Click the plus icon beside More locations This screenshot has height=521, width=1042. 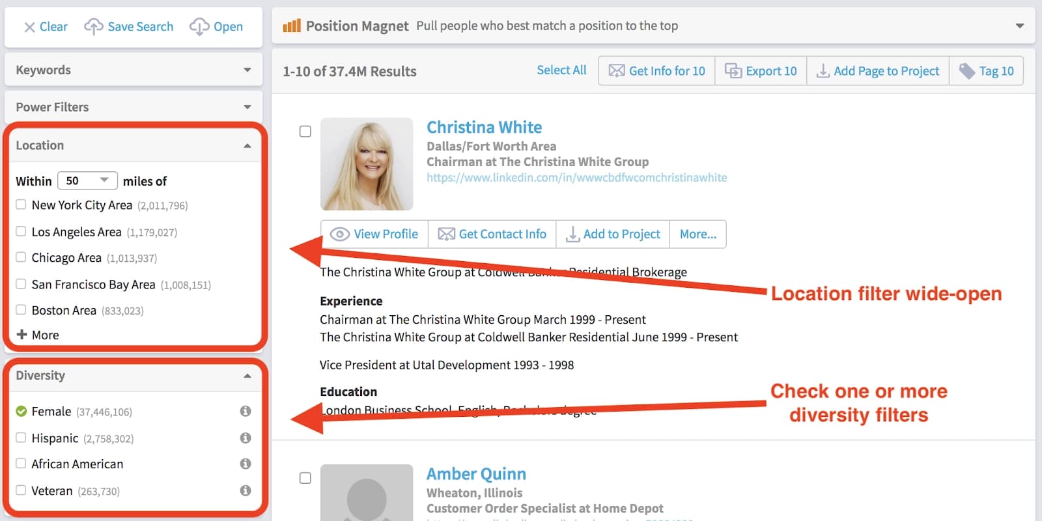(21, 335)
